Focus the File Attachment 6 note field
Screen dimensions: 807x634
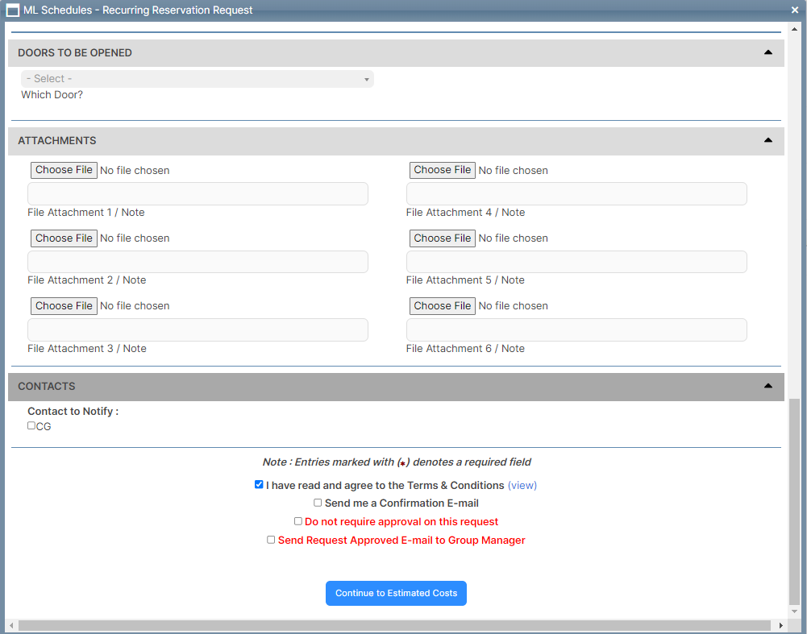(576, 329)
